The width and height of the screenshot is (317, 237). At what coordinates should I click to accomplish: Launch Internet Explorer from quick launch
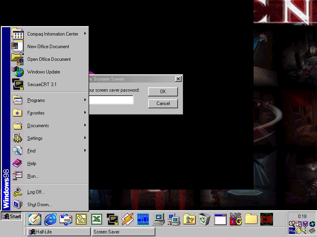[50, 219]
